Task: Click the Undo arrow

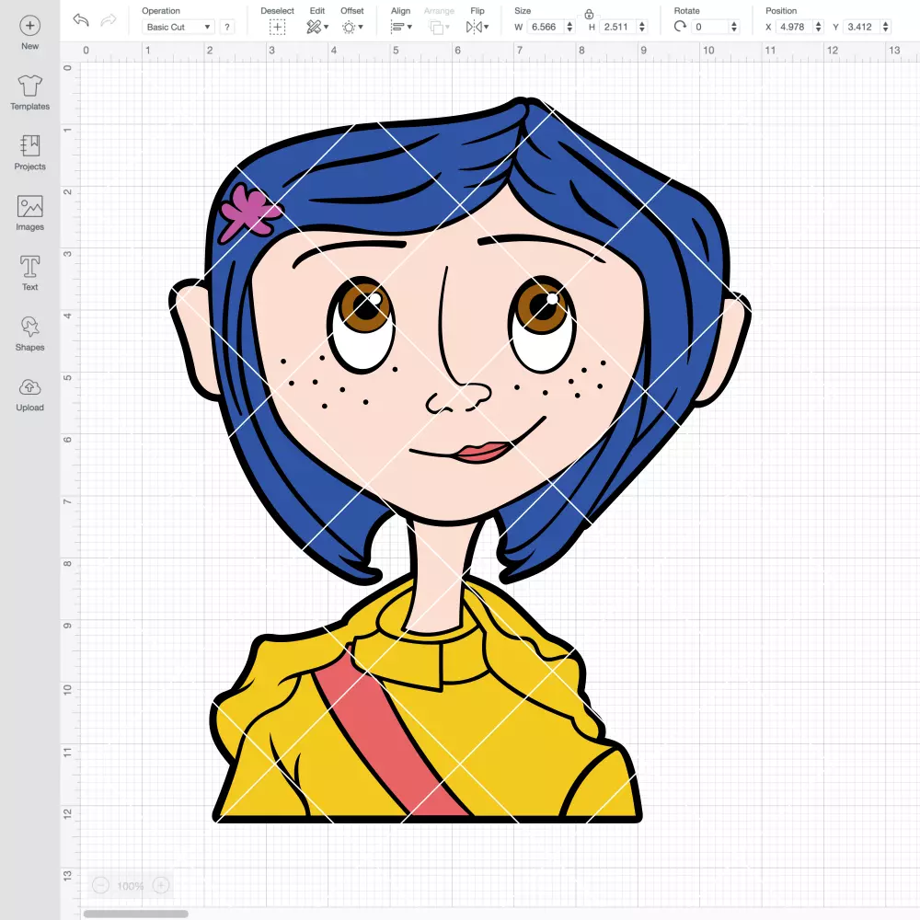Action: click(x=81, y=20)
